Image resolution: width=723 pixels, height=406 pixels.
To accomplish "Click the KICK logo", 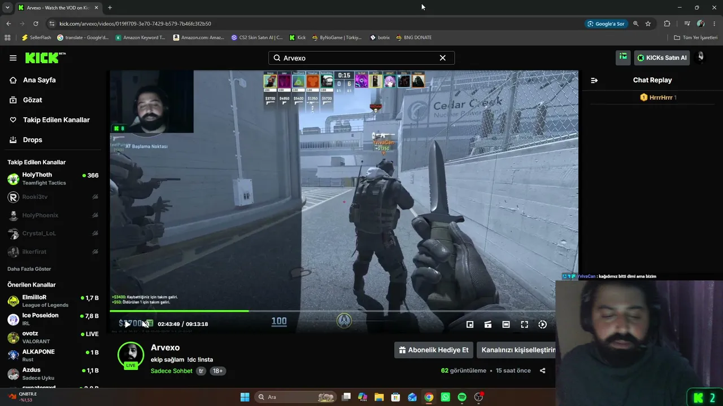I will tap(45, 58).
